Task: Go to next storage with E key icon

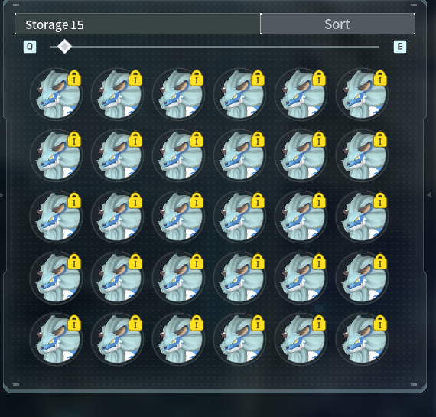Action: pyautogui.click(x=400, y=47)
